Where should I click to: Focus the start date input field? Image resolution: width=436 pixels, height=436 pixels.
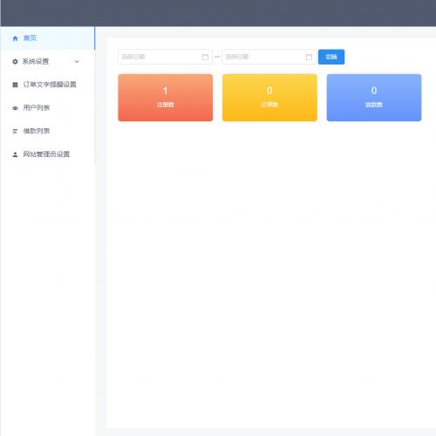click(x=165, y=57)
